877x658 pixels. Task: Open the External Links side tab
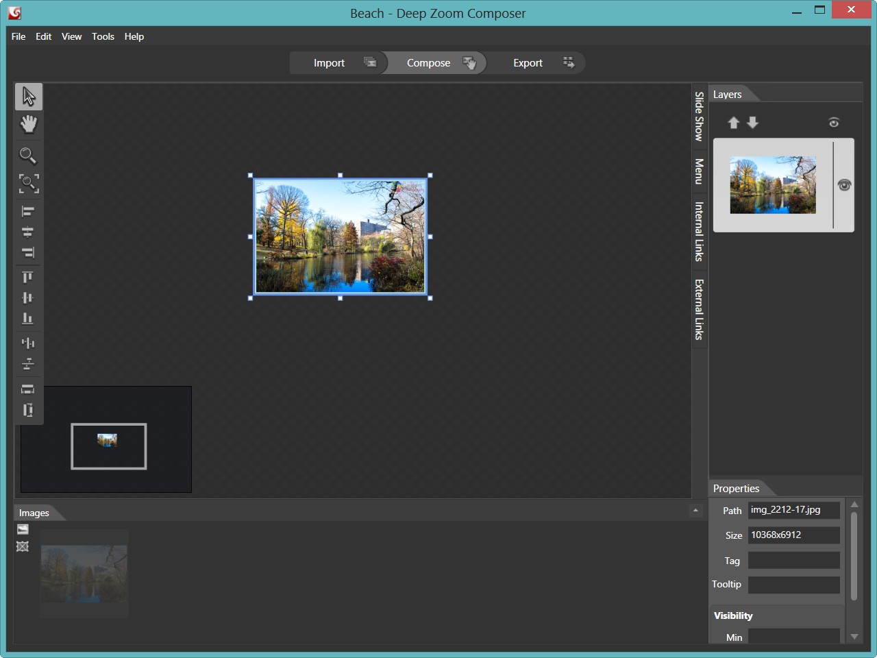click(700, 309)
